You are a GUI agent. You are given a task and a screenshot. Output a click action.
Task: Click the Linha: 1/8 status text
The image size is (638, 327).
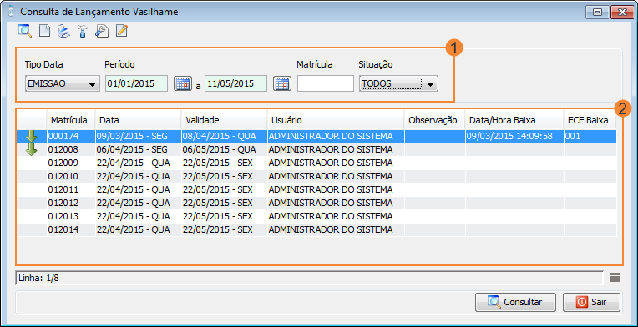coord(39,278)
